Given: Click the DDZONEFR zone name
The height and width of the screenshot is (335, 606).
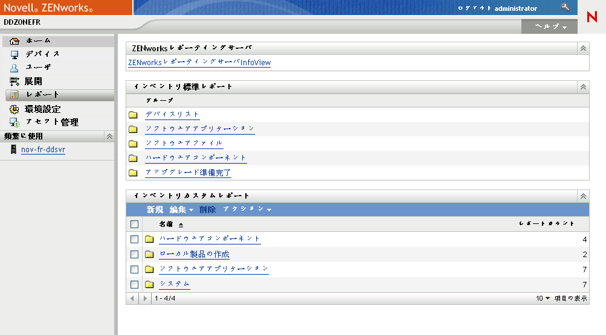Looking at the screenshot, I should pos(22,22).
